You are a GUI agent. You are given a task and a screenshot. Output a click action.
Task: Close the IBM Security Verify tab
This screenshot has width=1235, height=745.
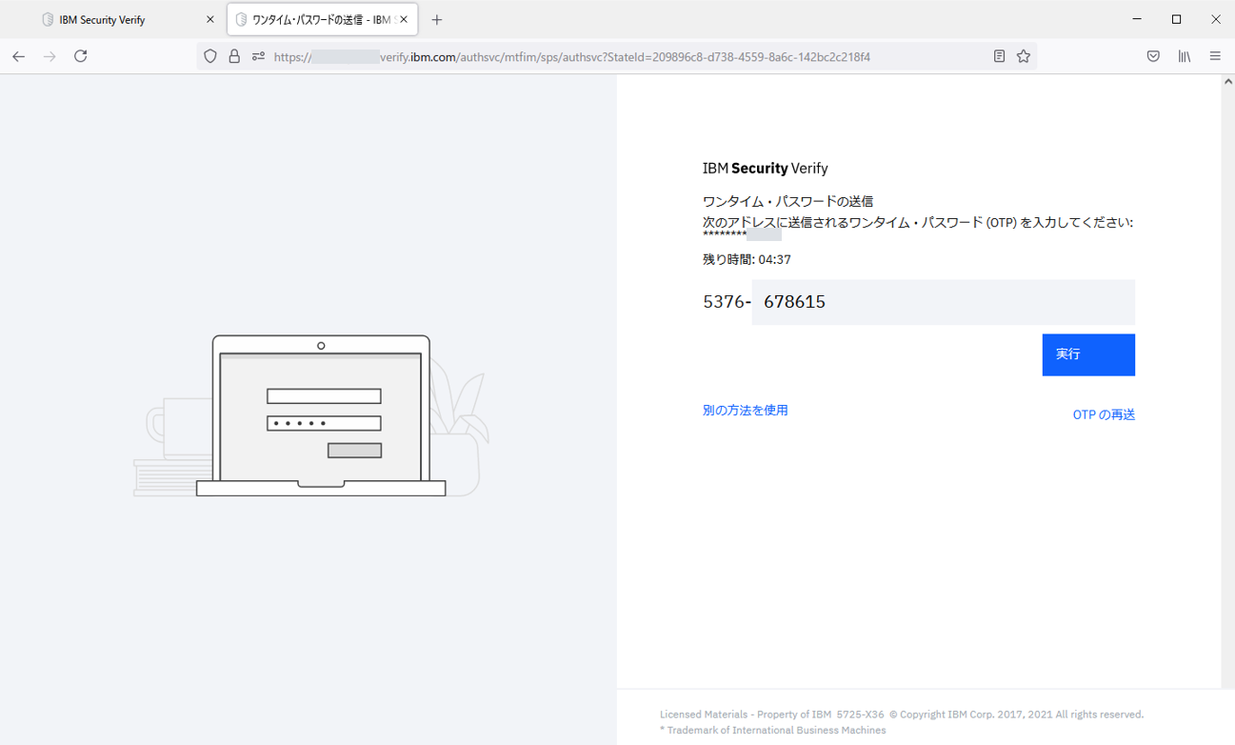click(x=210, y=20)
